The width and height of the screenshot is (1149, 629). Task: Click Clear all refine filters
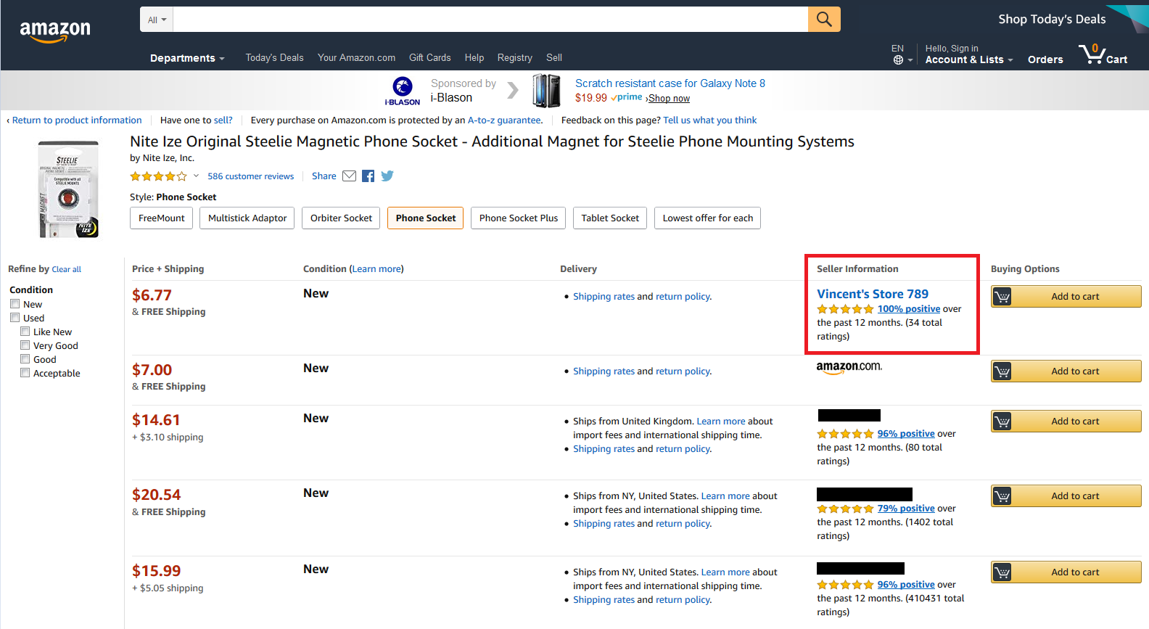(x=66, y=270)
